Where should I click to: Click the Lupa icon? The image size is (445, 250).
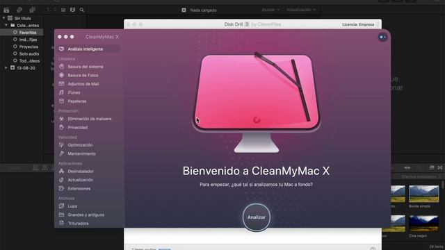tap(62, 206)
